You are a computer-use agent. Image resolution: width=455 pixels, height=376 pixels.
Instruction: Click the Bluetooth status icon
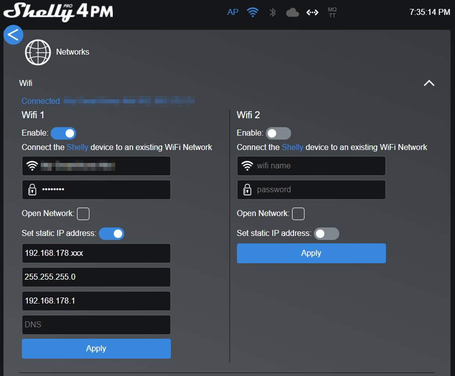pos(272,12)
